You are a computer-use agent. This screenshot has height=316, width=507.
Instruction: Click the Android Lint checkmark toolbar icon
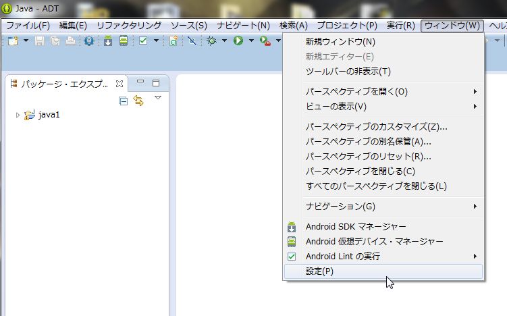tap(143, 41)
